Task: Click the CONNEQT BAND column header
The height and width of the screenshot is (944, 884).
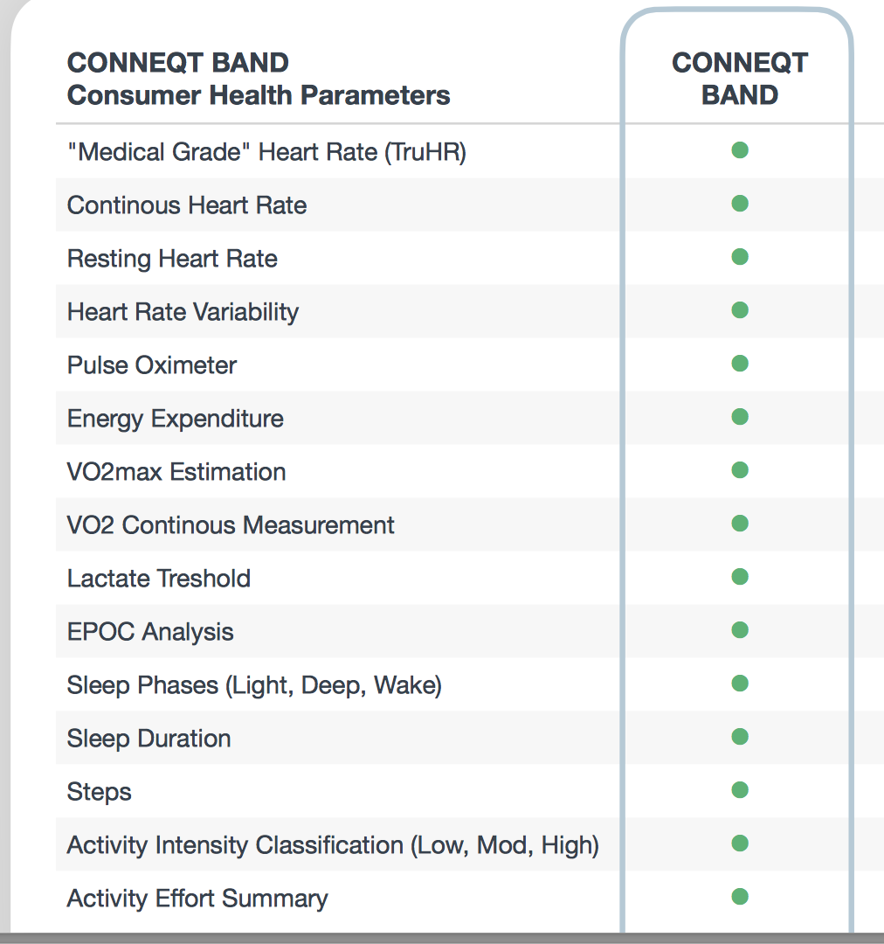Action: tap(740, 79)
